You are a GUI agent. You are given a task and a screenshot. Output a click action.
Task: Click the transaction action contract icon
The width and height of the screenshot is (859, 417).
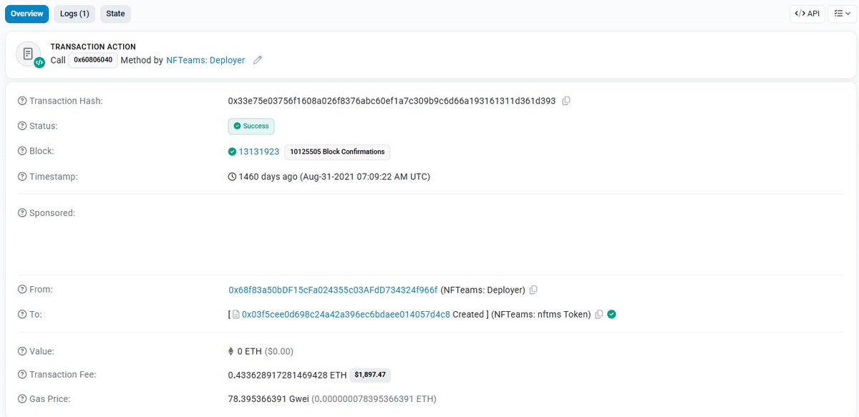point(29,54)
